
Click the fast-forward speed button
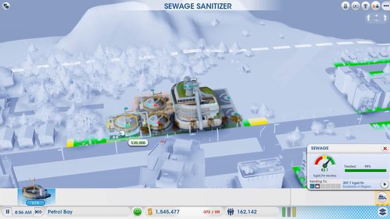tap(38, 212)
